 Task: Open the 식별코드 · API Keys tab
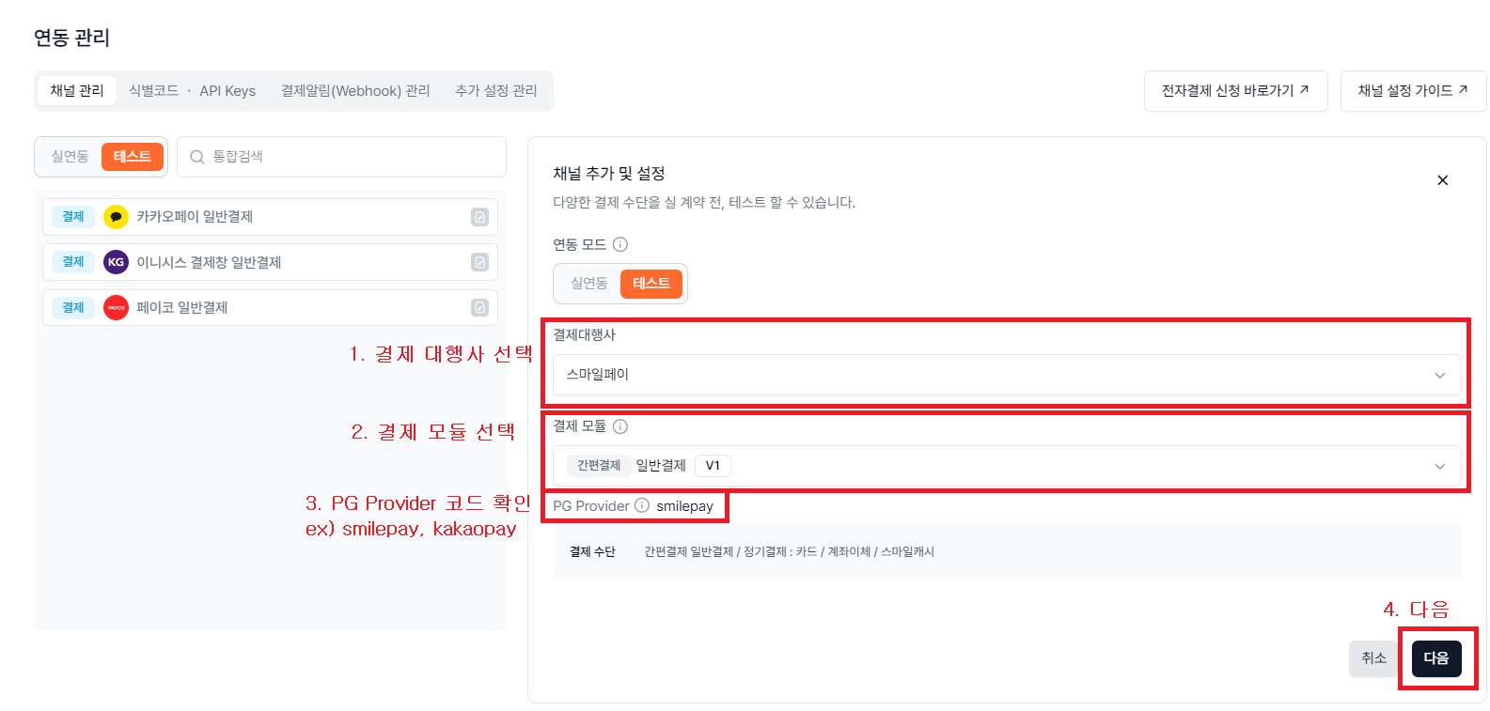tap(192, 91)
